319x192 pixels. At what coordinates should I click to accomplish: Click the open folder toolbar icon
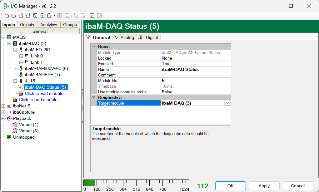pyautogui.click(x=13, y=16)
